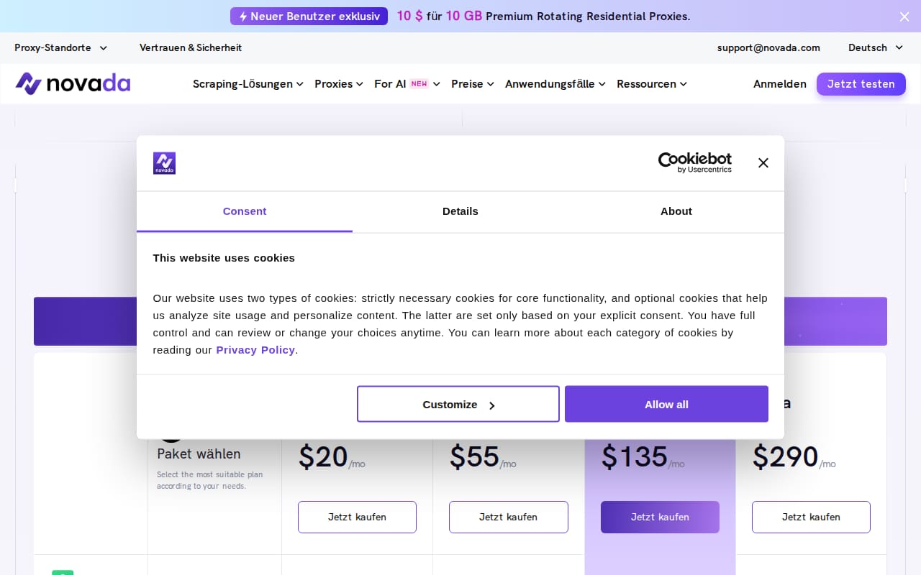Expand the Anwendungsfälle menu
Viewport: 921px width, 575px height.
tap(555, 84)
